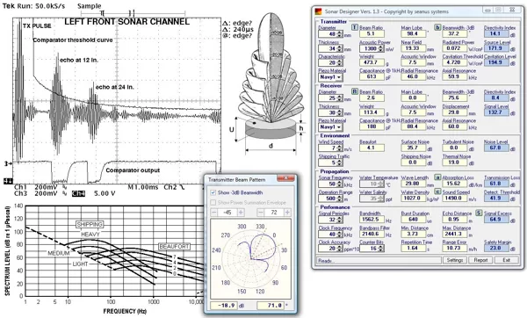The height and width of the screenshot is (318, 527).
Task: Click the S icon beside Signal Excess
Action: (x=479, y=213)
